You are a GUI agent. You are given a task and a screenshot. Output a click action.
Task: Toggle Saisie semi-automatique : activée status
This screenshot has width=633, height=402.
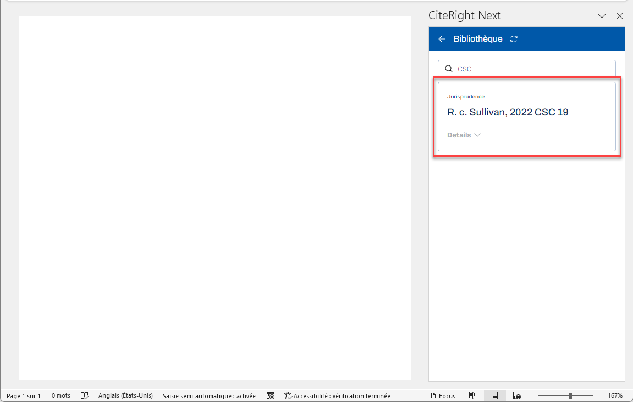[209, 395]
